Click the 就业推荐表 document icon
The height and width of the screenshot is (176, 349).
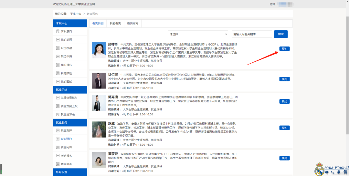[x=57, y=114]
